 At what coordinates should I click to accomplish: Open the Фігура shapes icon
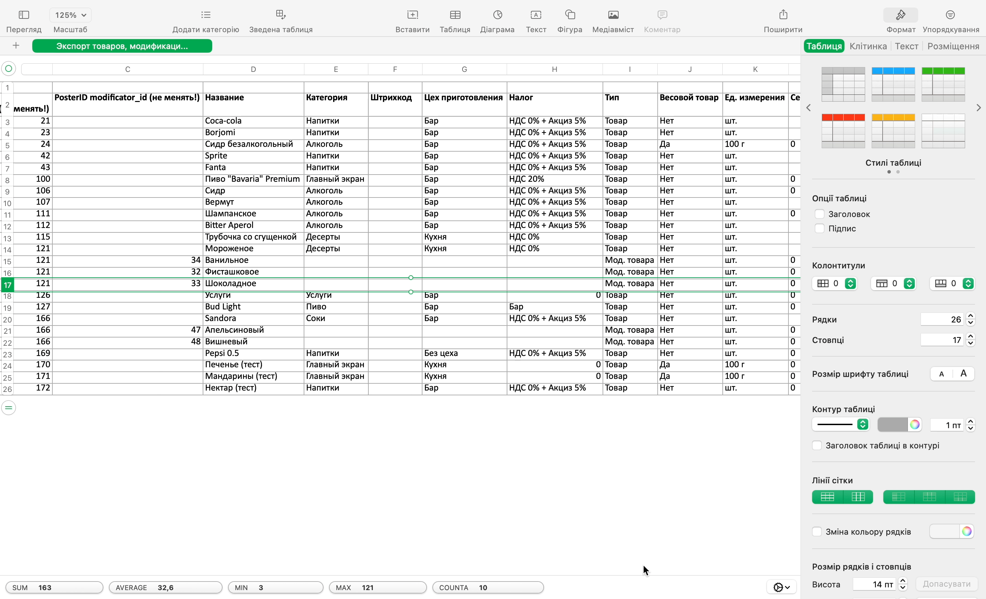(x=570, y=15)
